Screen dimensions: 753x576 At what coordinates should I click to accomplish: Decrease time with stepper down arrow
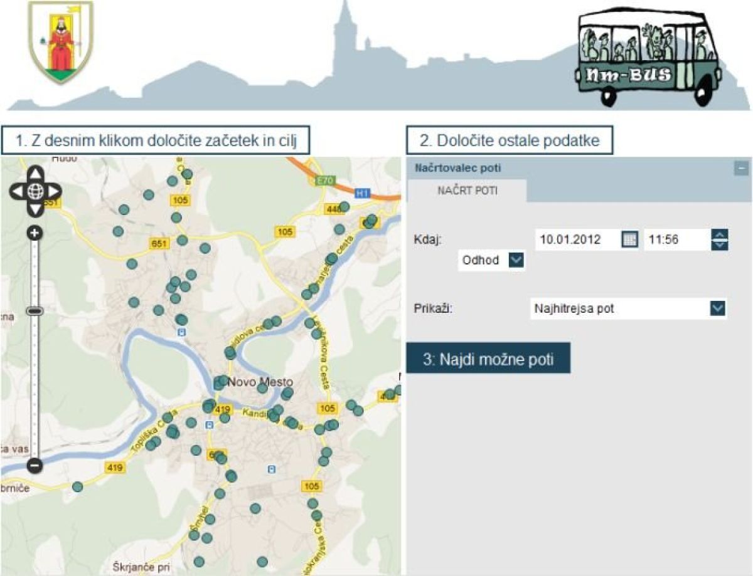pyautogui.click(x=720, y=244)
